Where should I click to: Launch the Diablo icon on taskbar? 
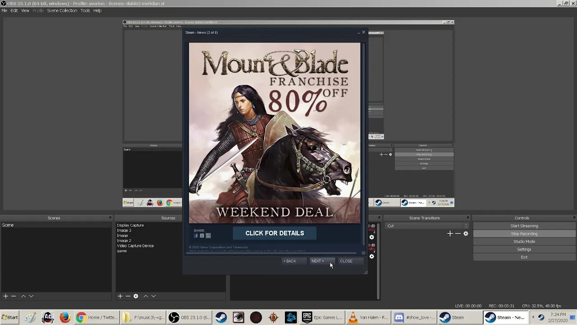(x=274, y=317)
